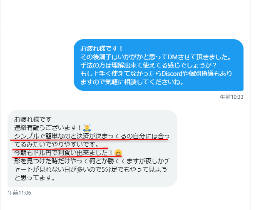
Task: Click final と思ってます。 line
Action: [35, 178]
